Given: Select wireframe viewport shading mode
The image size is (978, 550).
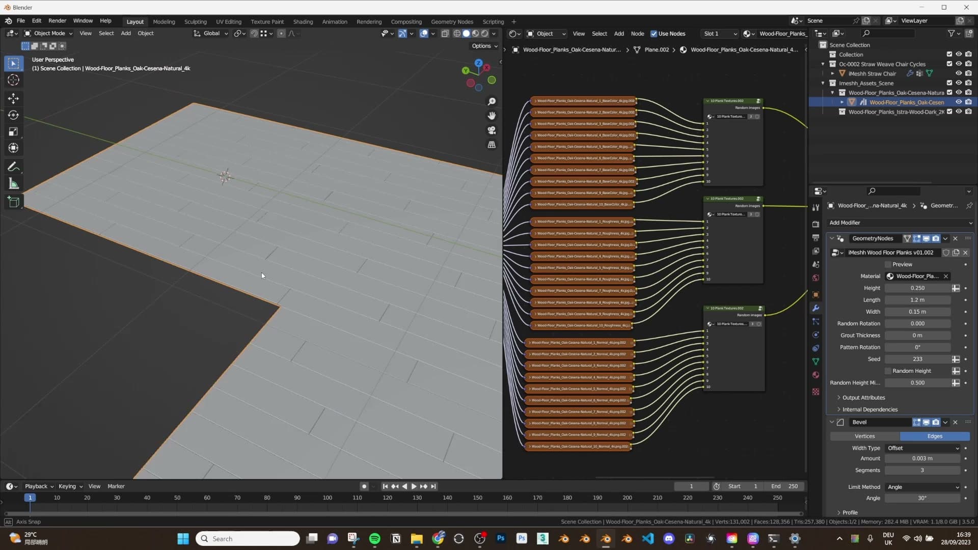Looking at the screenshot, I should (x=457, y=34).
